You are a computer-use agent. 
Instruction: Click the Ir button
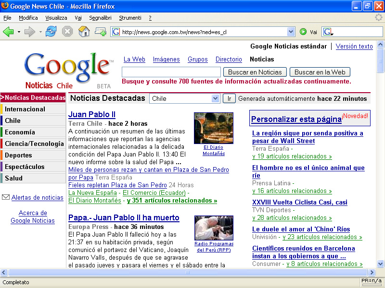click(229, 98)
